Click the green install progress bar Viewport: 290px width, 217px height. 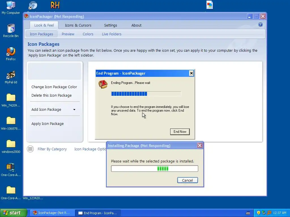click(x=154, y=168)
